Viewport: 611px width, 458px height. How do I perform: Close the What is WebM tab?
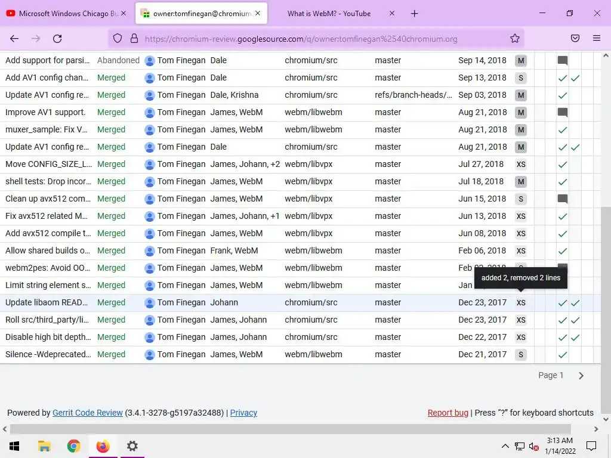tap(392, 13)
